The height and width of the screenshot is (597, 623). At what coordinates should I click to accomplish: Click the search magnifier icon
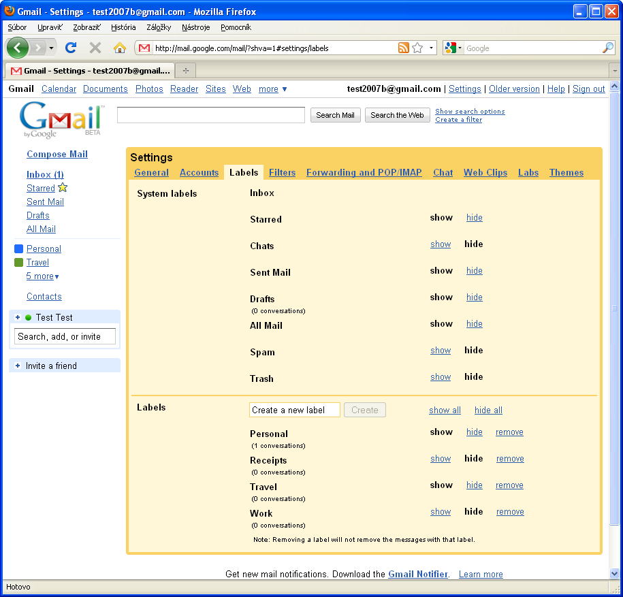click(608, 48)
